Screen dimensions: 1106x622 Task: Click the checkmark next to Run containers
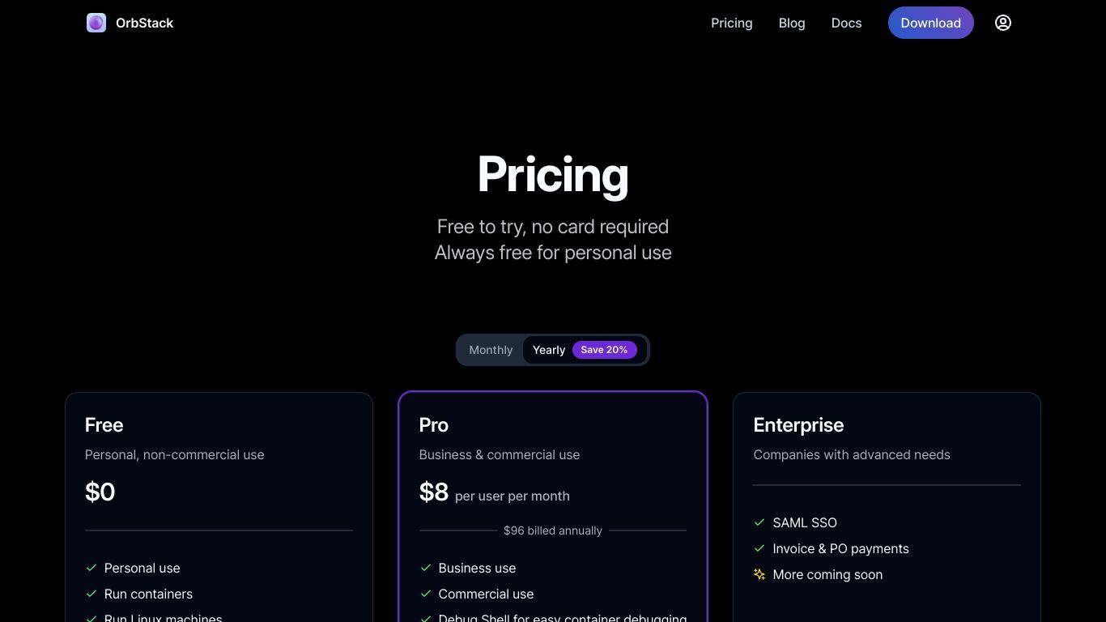[x=91, y=594]
